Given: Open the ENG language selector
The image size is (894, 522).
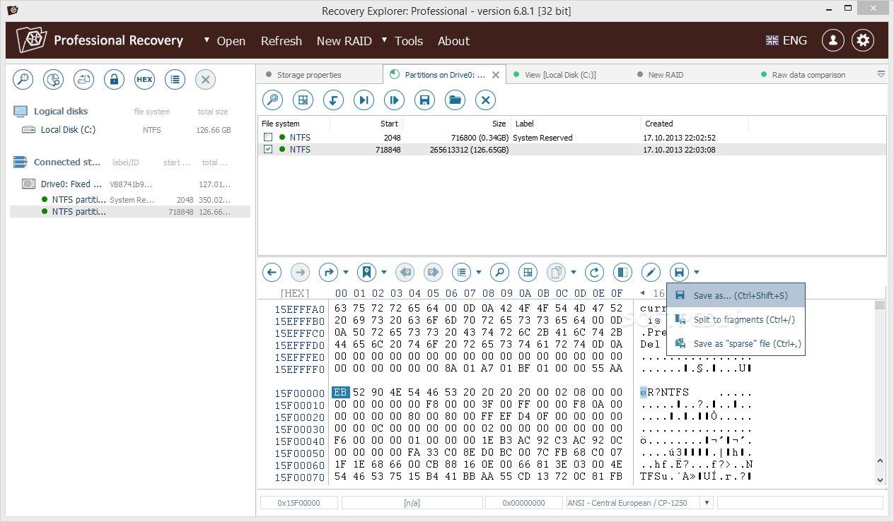Looking at the screenshot, I should (x=786, y=40).
